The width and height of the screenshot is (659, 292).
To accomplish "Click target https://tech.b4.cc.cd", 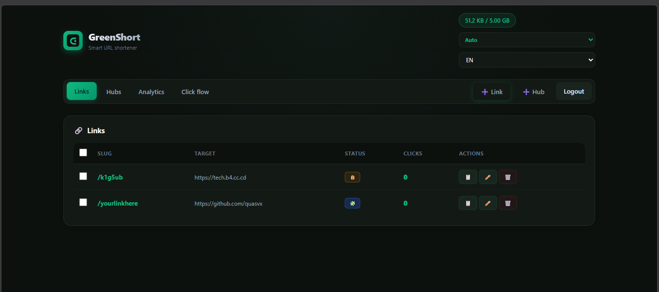I will (x=220, y=177).
